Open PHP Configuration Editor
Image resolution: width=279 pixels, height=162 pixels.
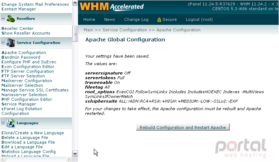point(27,99)
